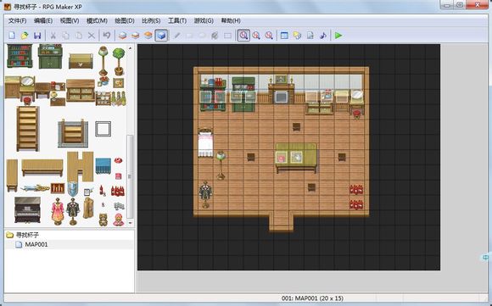Toggle the Events layer mode
The height and width of the screenshot is (306, 492).
tap(161, 36)
